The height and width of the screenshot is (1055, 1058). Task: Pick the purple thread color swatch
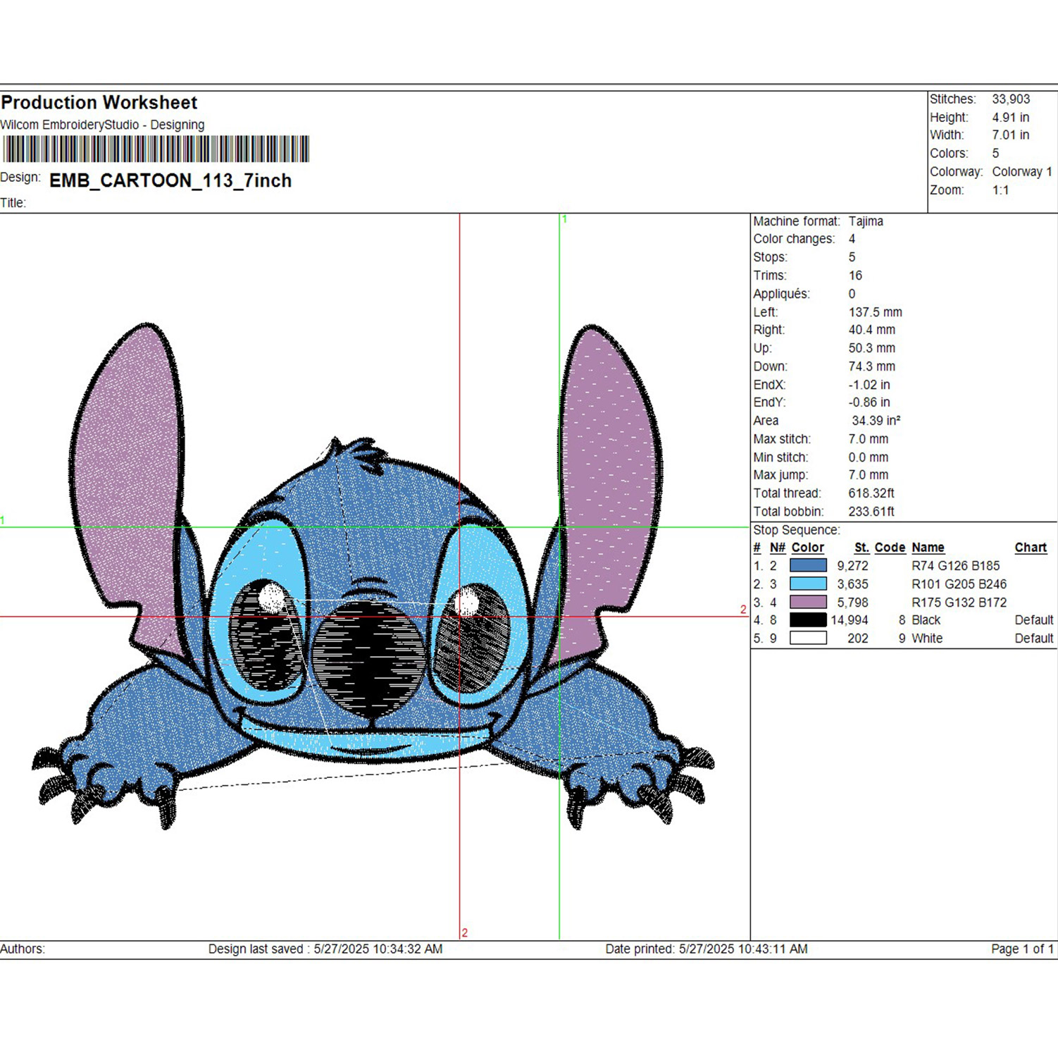808,602
